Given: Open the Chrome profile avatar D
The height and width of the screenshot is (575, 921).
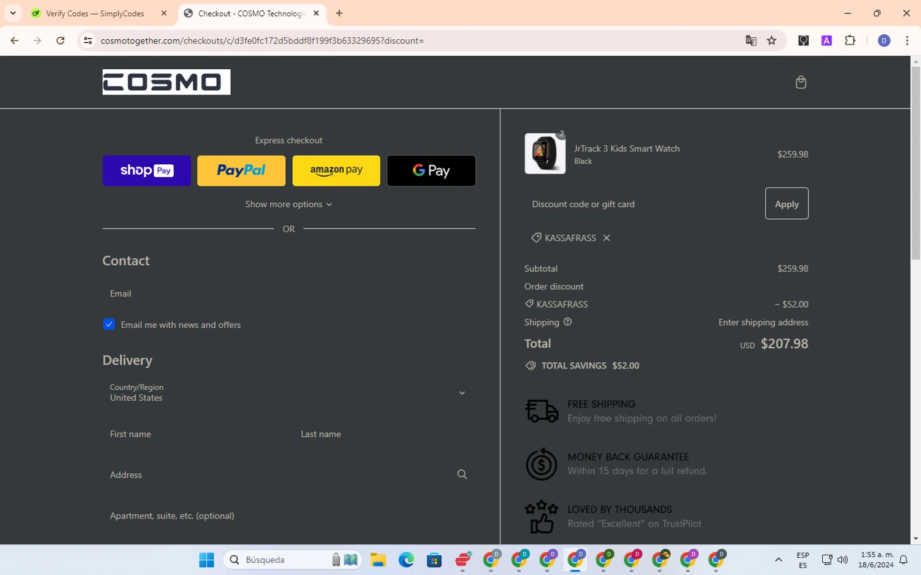Looking at the screenshot, I should click(x=884, y=40).
